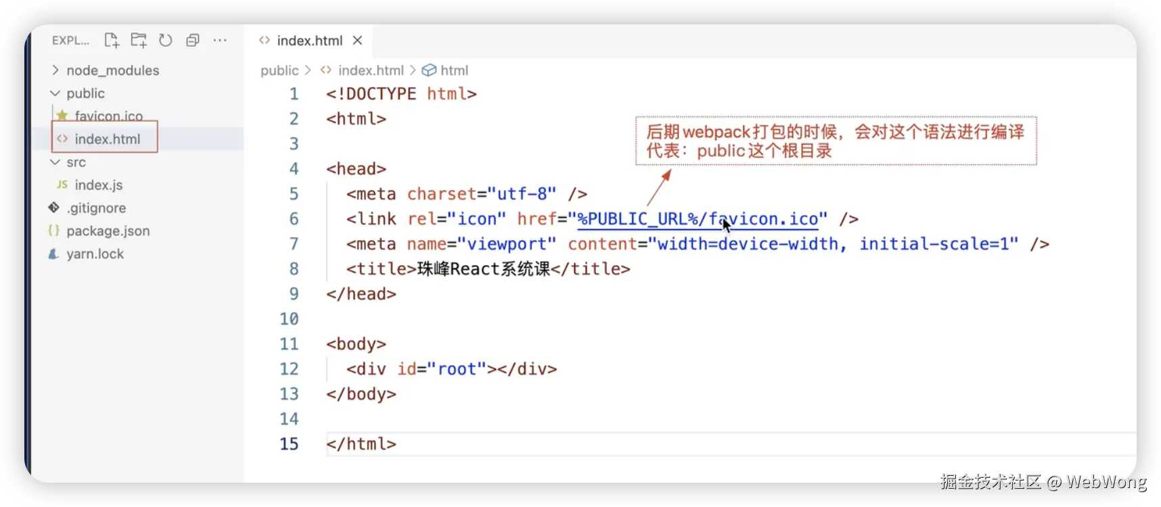Close the index.html editor tab
1161x507 pixels.
click(x=358, y=41)
